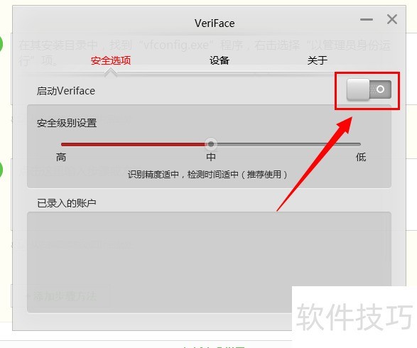Image resolution: width=417 pixels, height=348 pixels.
Task: Click the 启动Veriface label text
Action: 66,91
